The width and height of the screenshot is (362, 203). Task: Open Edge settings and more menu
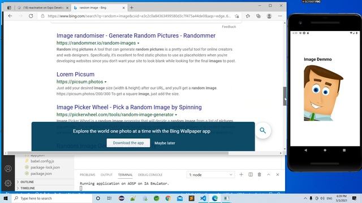click(x=280, y=16)
